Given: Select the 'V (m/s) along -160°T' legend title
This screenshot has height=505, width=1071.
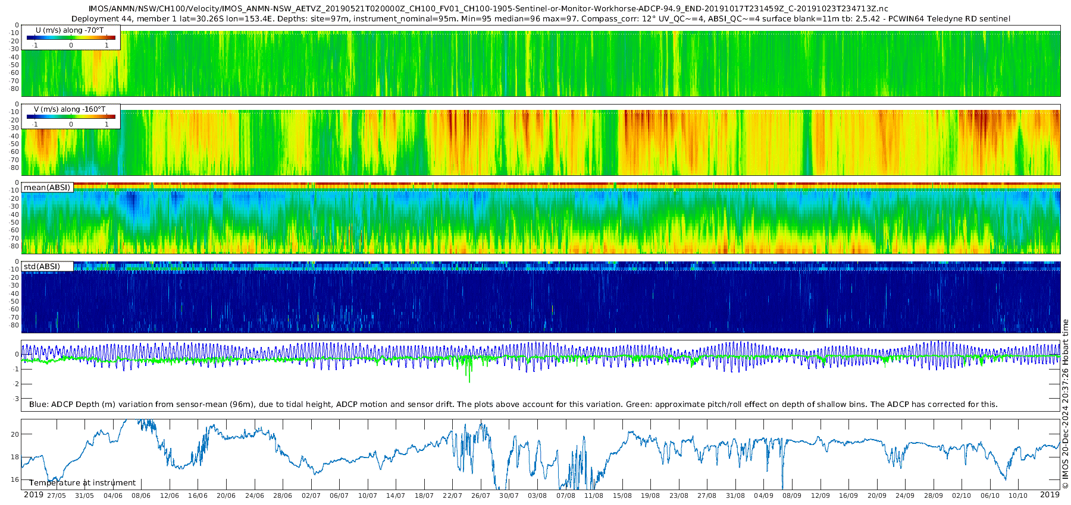Looking at the screenshot, I should point(70,109).
